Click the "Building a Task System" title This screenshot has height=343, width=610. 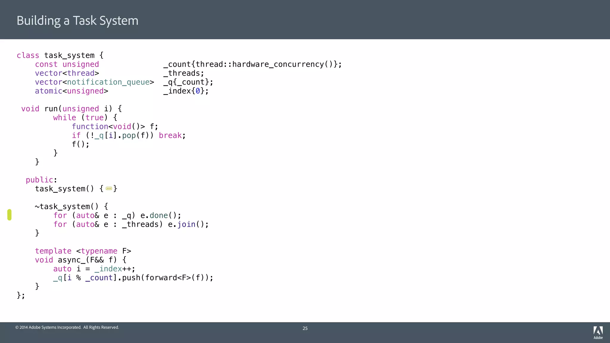pyautogui.click(x=77, y=21)
